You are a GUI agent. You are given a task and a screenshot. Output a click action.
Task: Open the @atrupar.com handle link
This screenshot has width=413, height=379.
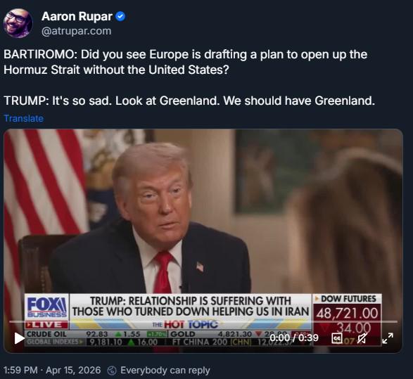pos(77,31)
